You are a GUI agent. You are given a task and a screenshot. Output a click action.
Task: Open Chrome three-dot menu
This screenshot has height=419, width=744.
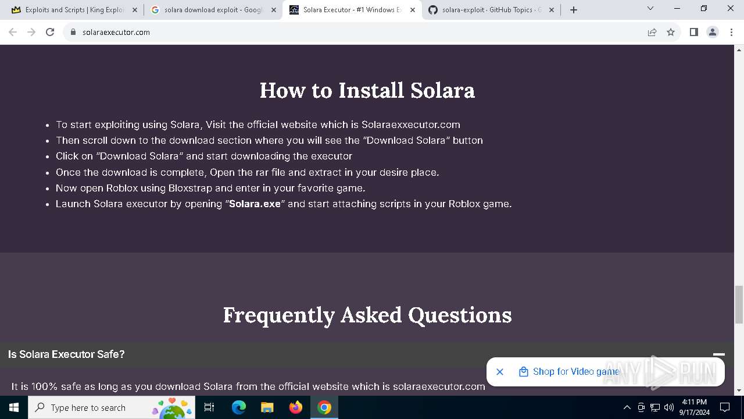[x=731, y=32]
